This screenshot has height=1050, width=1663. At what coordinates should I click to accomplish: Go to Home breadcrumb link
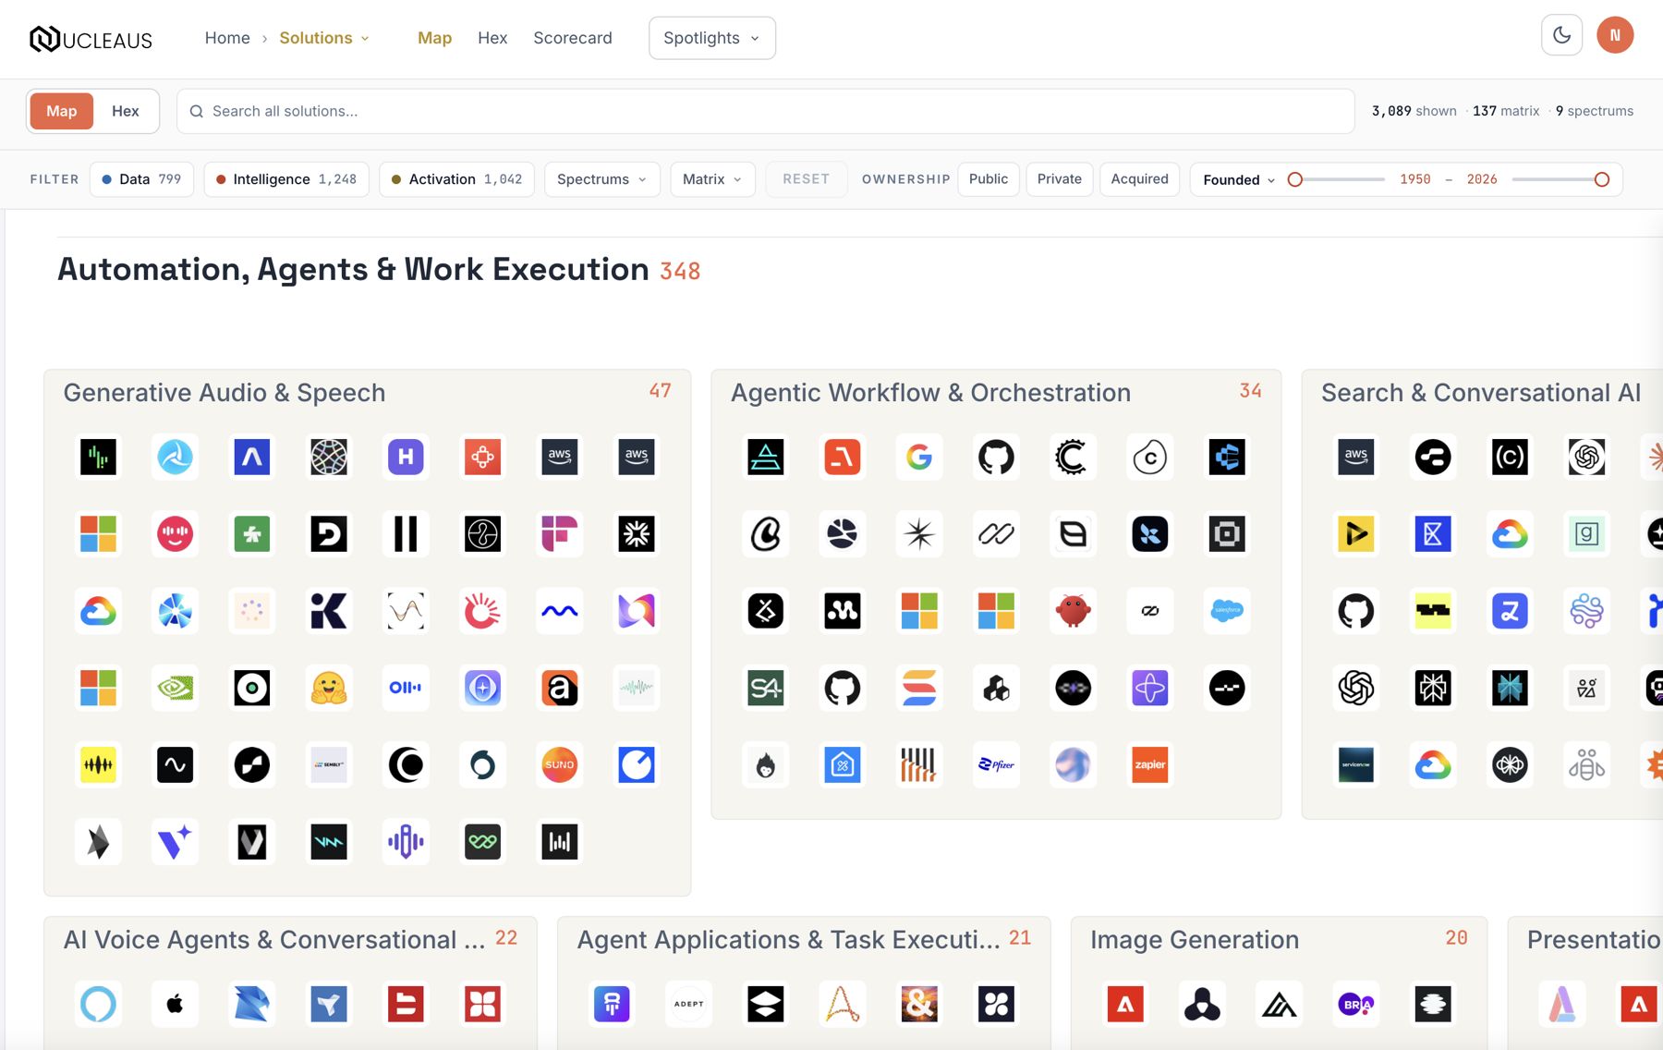[227, 38]
